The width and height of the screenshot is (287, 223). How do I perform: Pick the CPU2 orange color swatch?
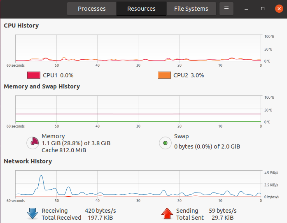pos(164,75)
